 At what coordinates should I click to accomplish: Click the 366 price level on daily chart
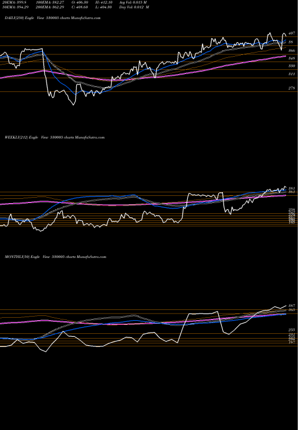coord(291,51)
